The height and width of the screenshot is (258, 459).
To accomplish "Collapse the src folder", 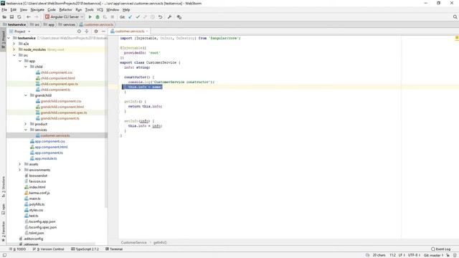I will click(x=14, y=55).
